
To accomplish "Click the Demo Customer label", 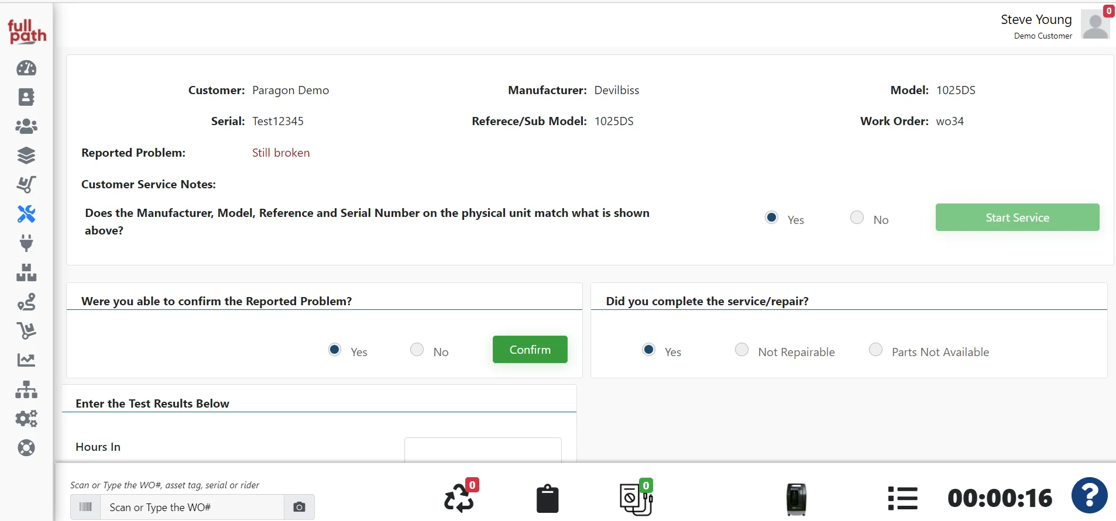I will [1043, 36].
